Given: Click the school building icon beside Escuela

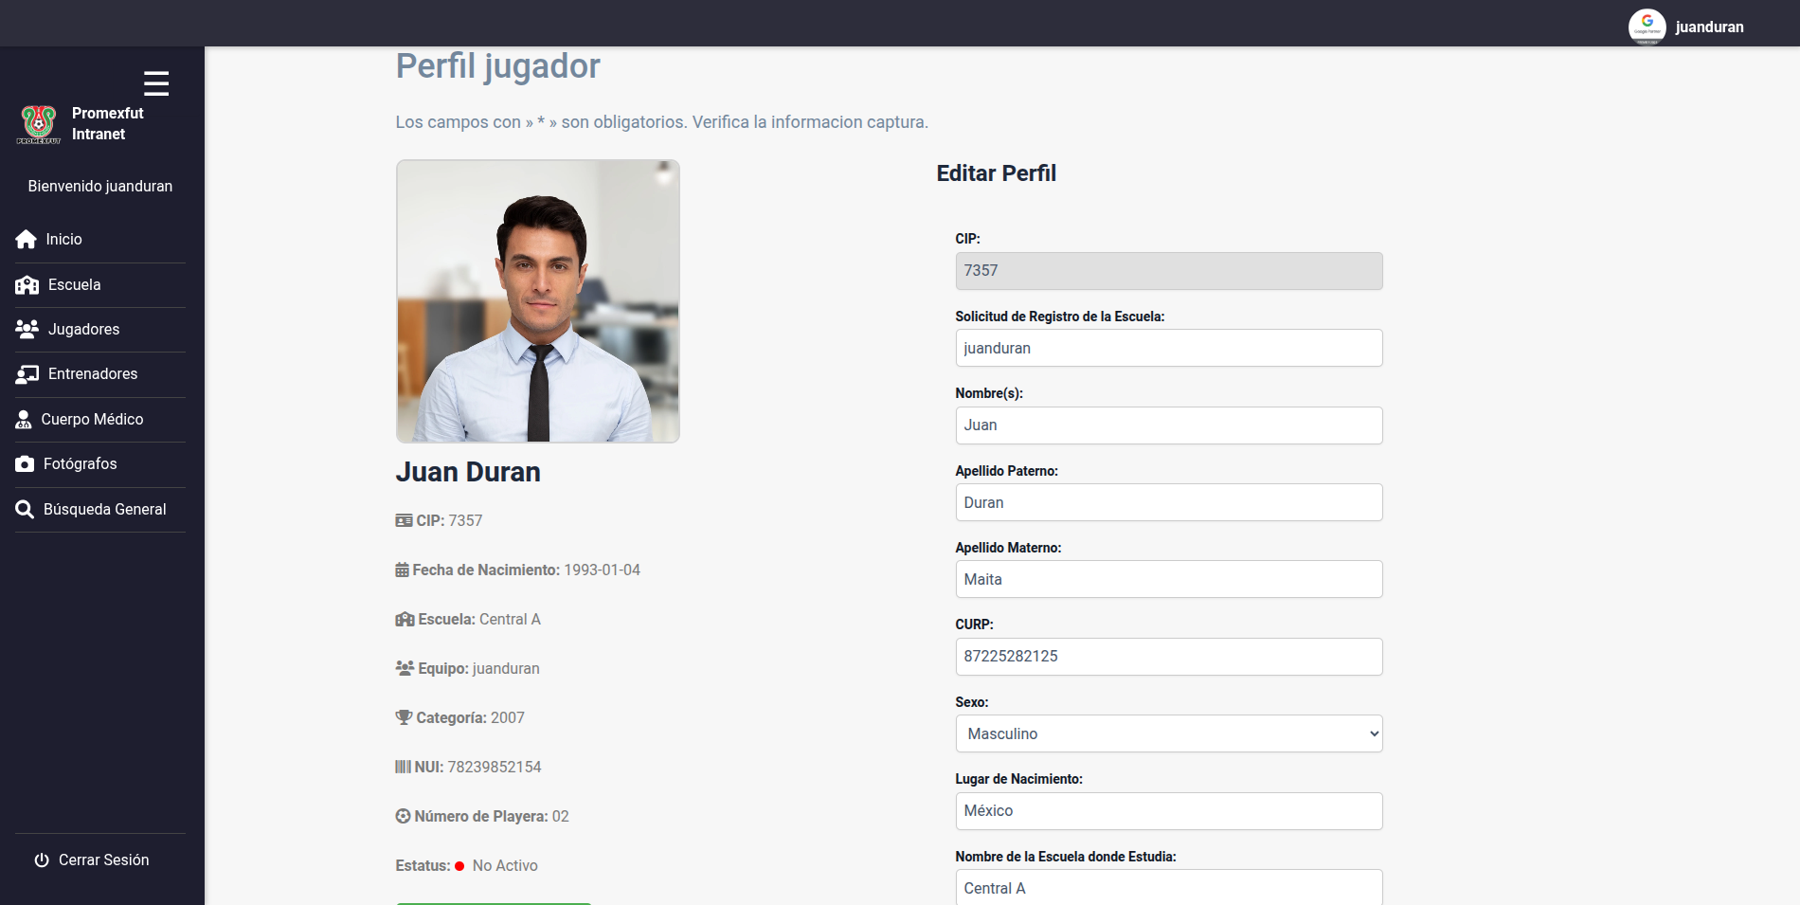Looking at the screenshot, I should pyautogui.click(x=26, y=283).
